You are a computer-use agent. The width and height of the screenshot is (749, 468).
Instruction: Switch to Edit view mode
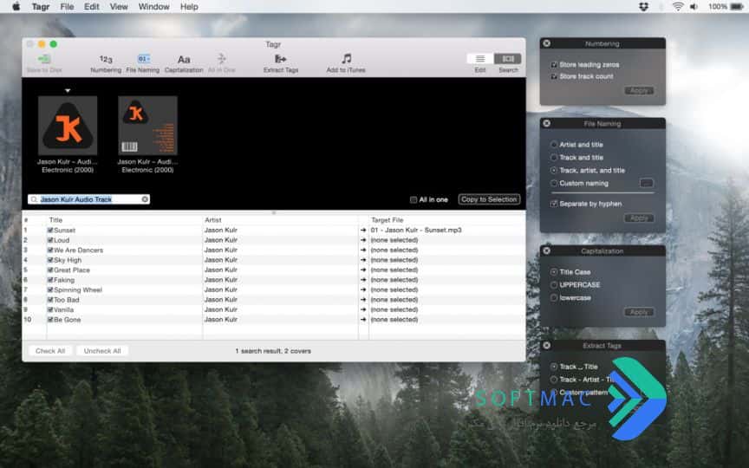click(x=480, y=59)
